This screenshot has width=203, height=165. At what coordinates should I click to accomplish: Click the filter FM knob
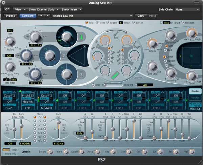127,70
